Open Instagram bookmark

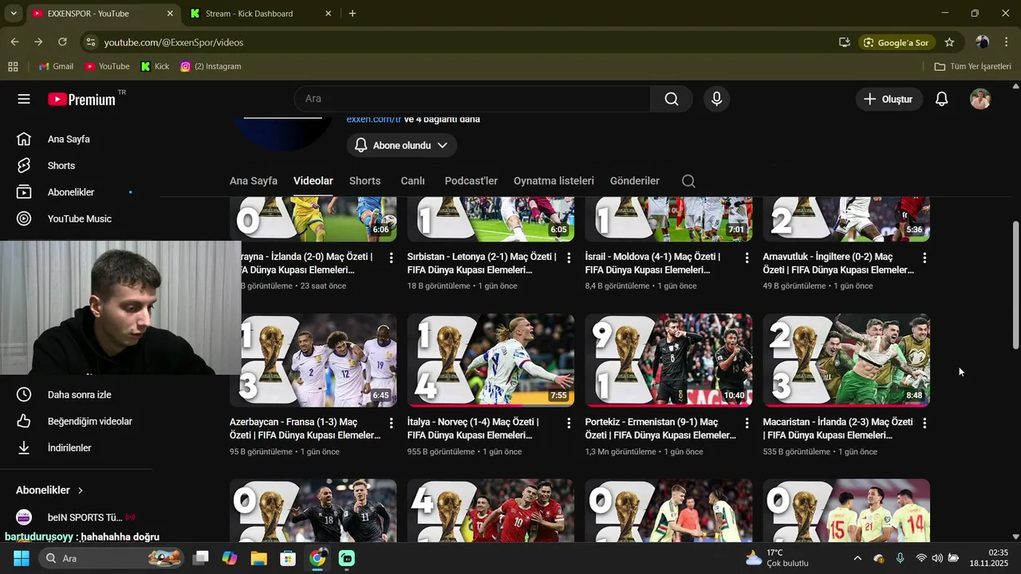(211, 66)
